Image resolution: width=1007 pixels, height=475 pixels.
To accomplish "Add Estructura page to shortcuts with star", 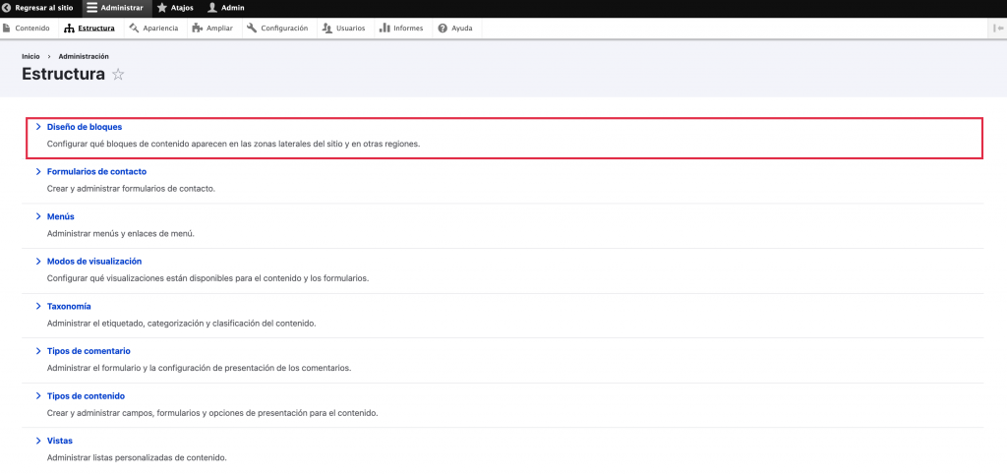I will pos(118,75).
